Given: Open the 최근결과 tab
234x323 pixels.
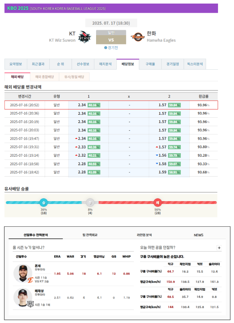Looking at the screenshot, I should 38,64.
